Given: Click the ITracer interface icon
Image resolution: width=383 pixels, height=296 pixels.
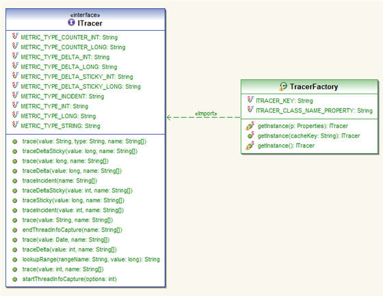Looking at the screenshot, I should click(71, 23).
